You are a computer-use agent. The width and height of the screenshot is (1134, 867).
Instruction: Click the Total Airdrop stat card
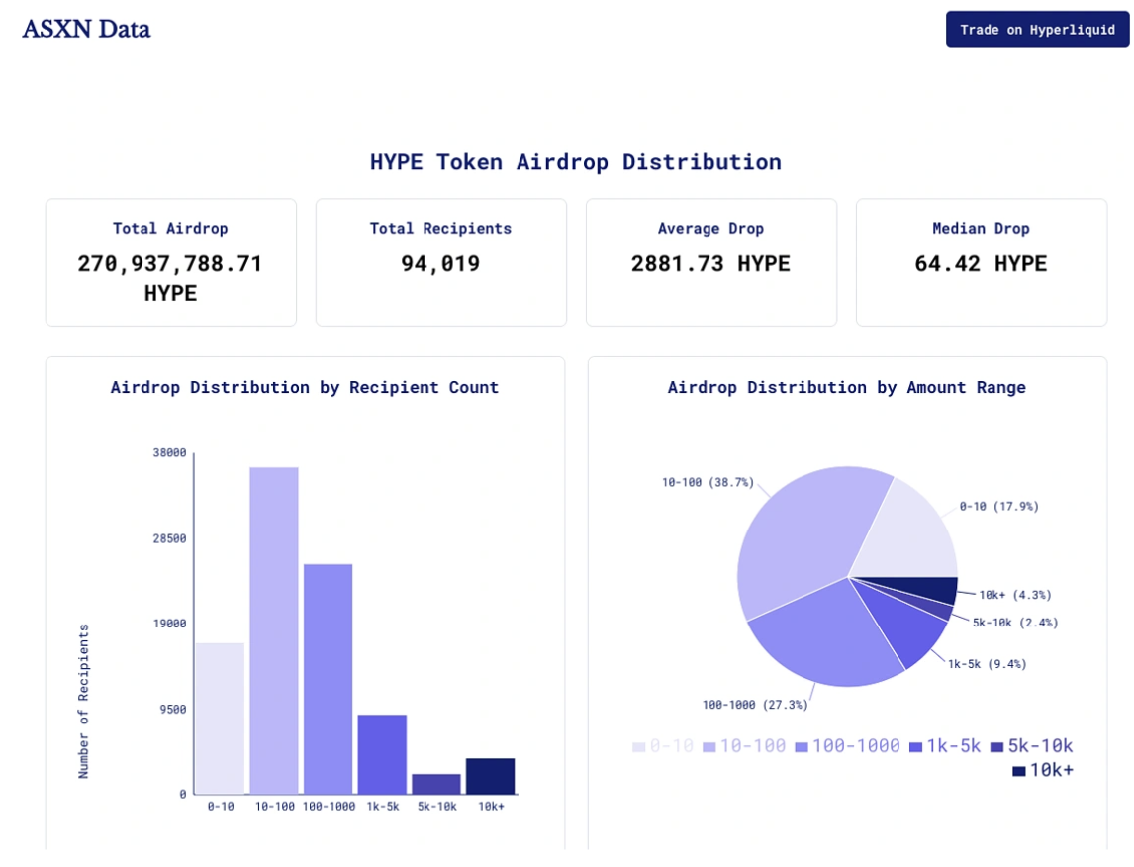[170, 262]
